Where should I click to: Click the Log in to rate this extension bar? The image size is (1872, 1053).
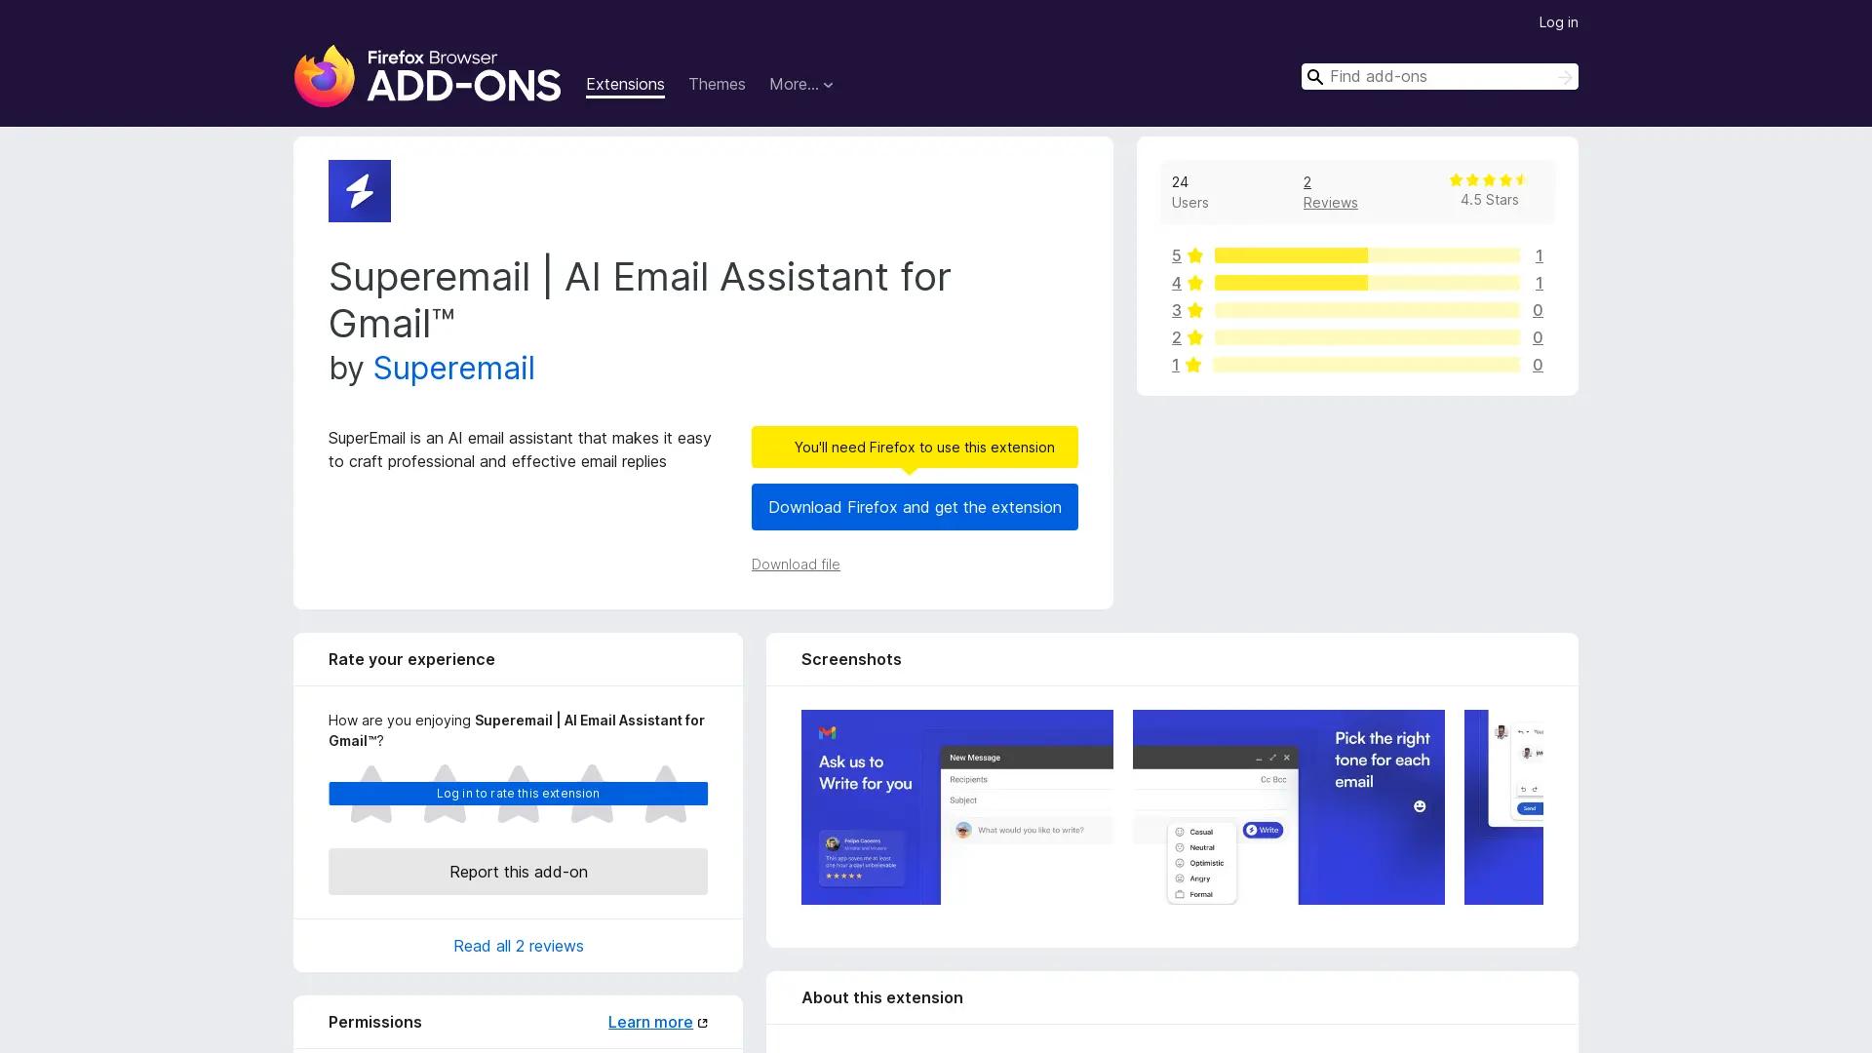coord(518,793)
